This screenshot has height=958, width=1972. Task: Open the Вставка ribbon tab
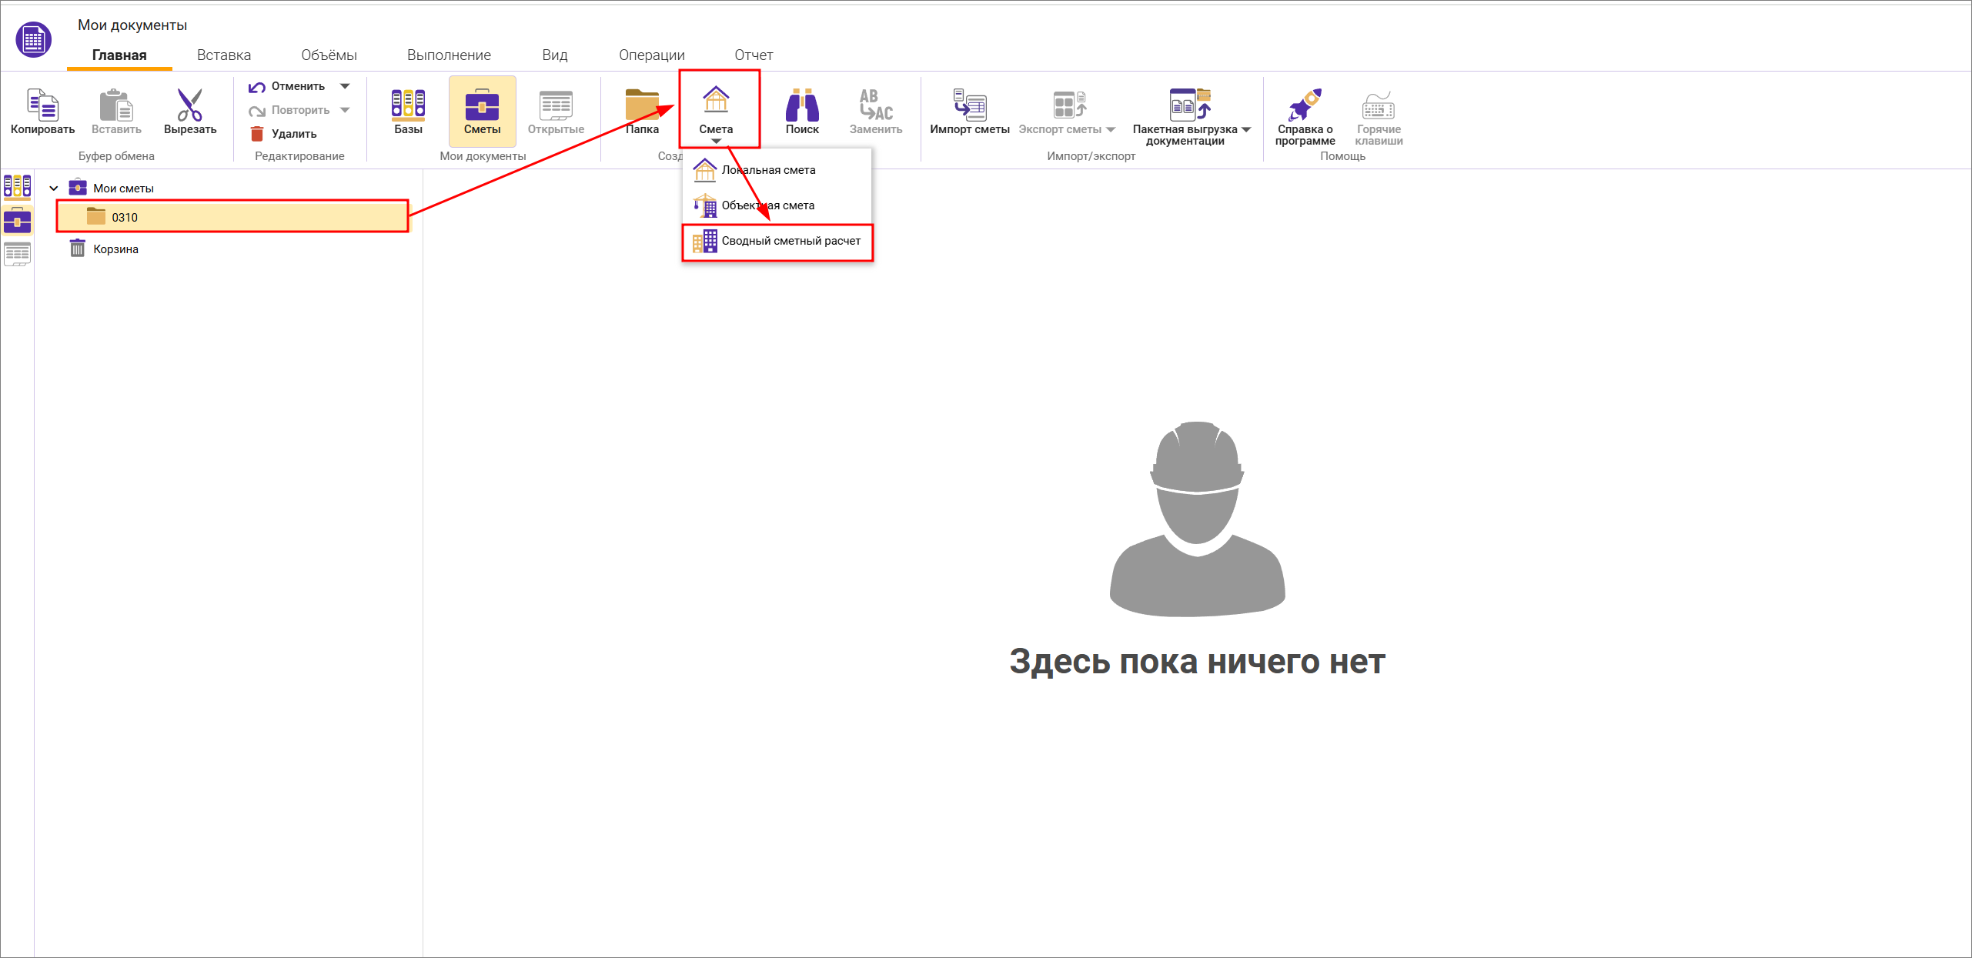click(x=223, y=55)
